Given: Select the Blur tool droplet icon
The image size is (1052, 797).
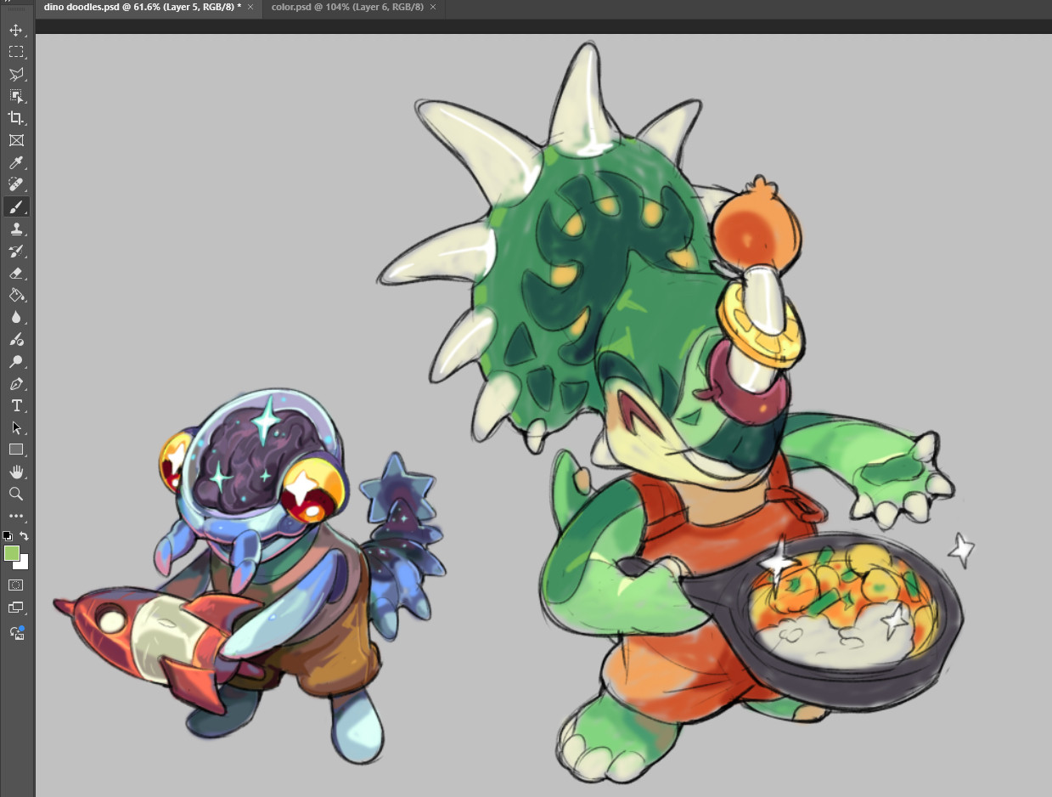Looking at the screenshot, I should click(x=16, y=317).
